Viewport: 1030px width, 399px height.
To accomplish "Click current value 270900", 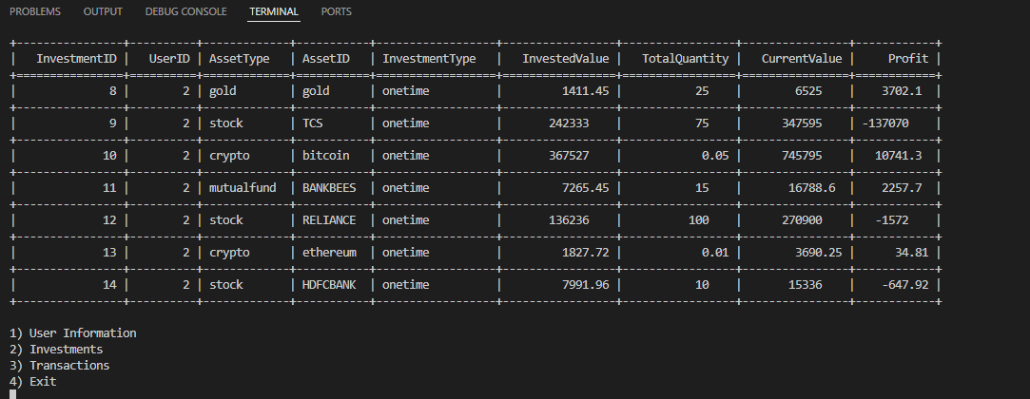I will coord(802,219).
